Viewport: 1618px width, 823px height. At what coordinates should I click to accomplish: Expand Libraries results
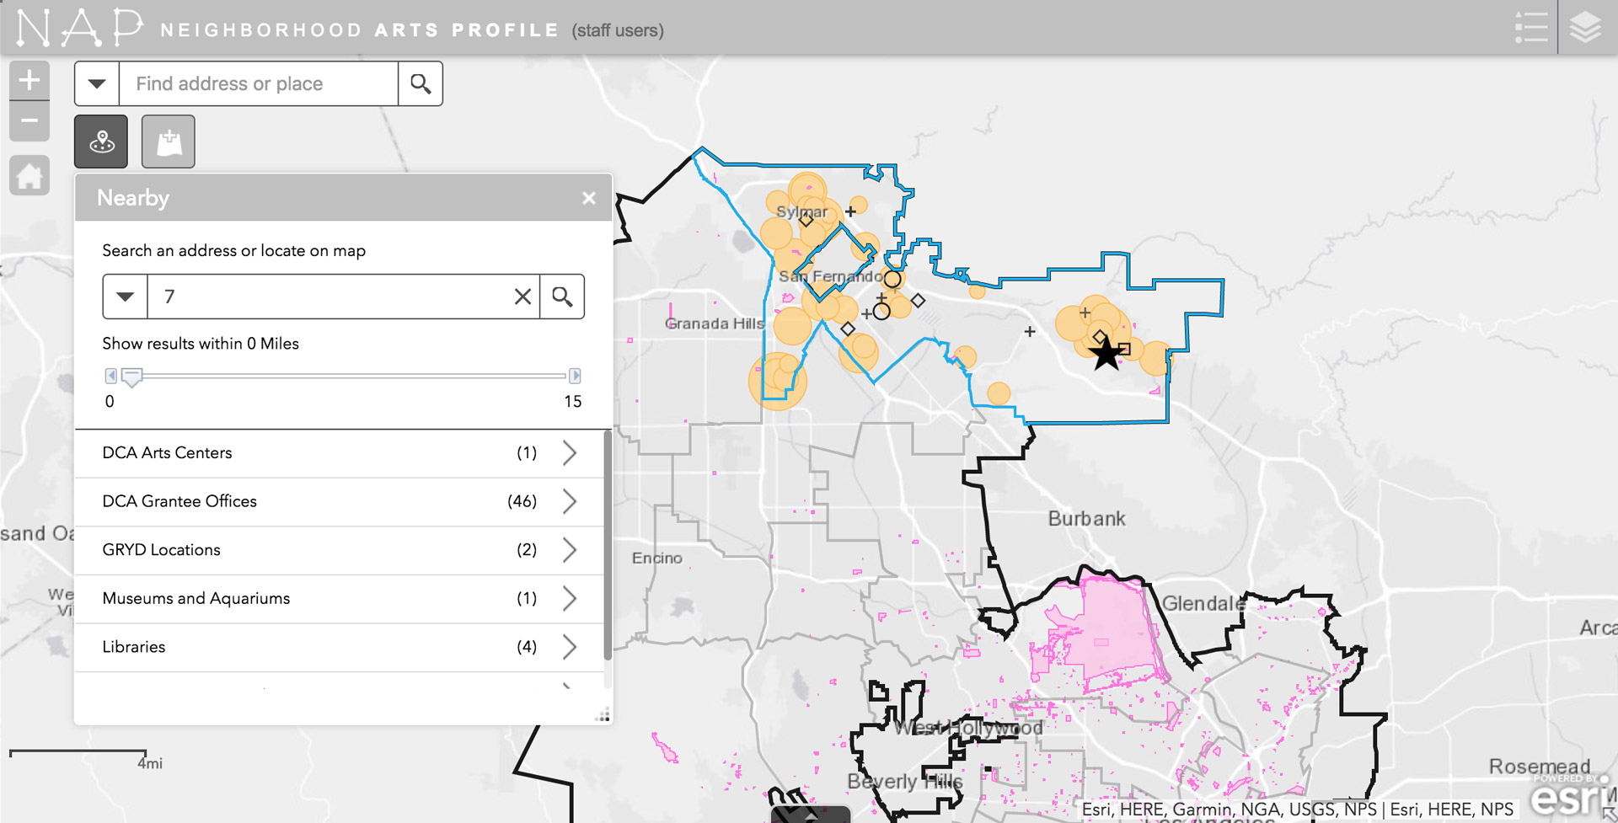[340, 647]
